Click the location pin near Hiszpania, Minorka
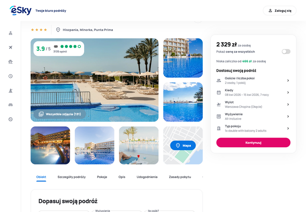 58,30
